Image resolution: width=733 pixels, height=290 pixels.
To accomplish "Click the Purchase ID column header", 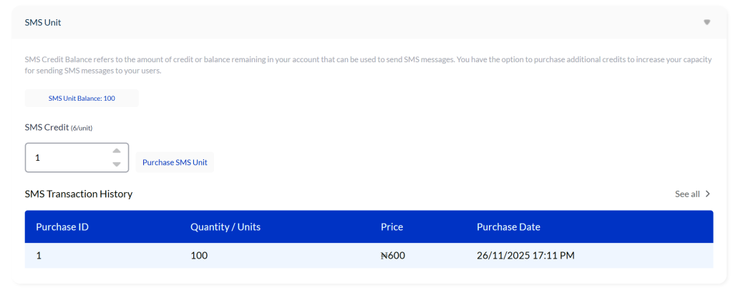I will point(62,227).
